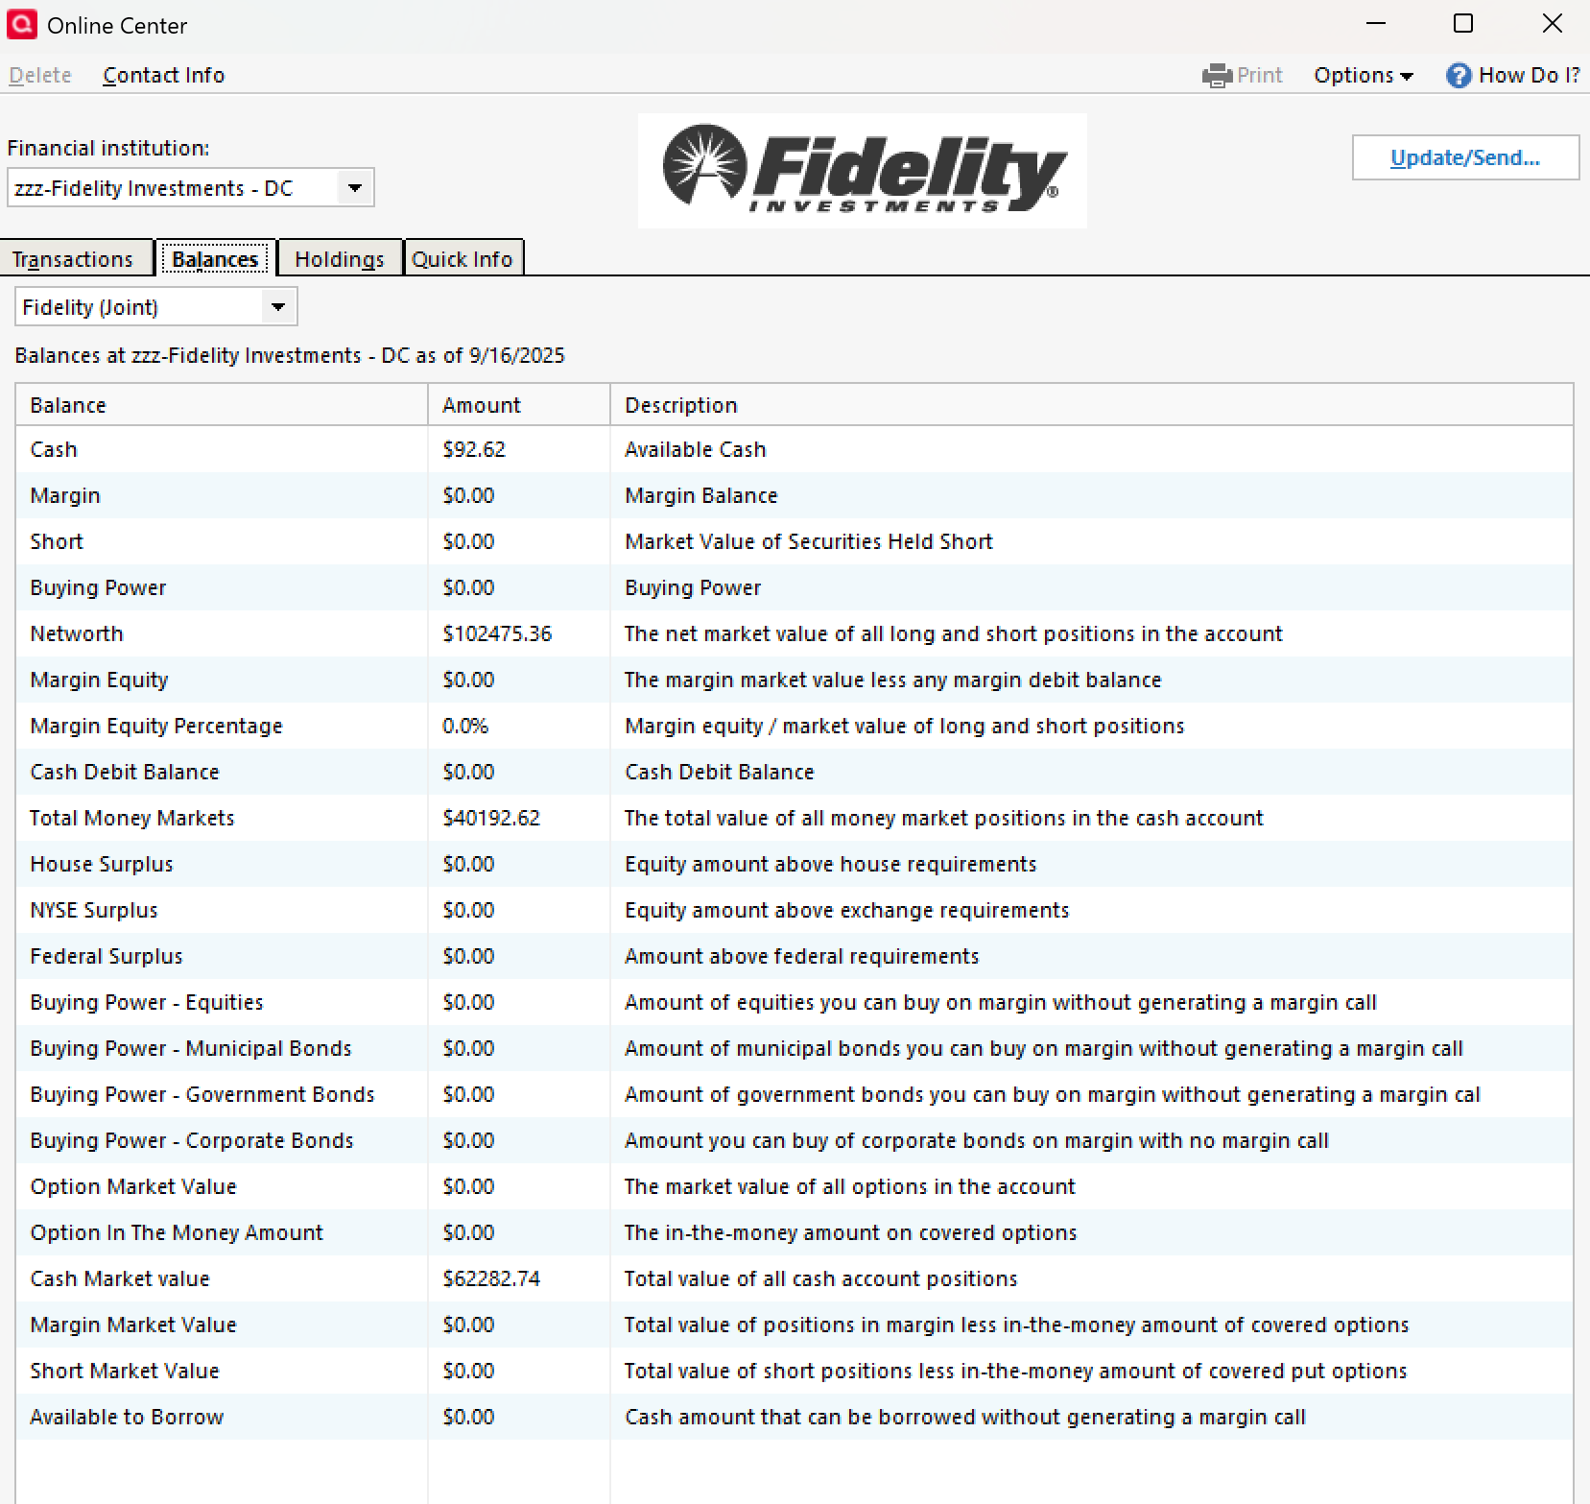Select the Cash Debit Balance label
The width and height of the screenshot is (1590, 1504).
pyautogui.click(x=125, y=772)
